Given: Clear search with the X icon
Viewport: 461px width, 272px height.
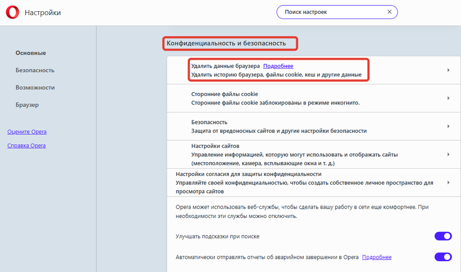Looking at the screenshot, I should tap(389, 12).
